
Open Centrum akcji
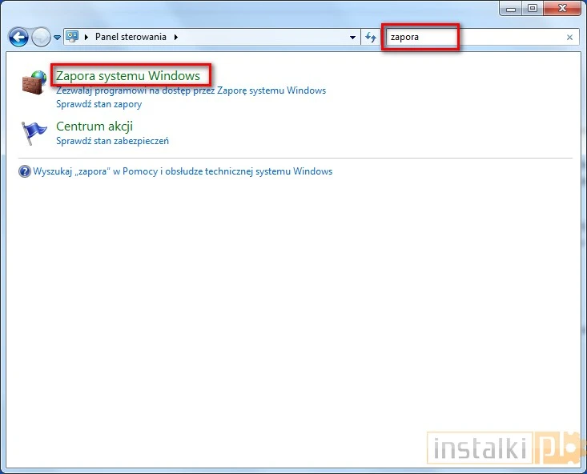click(x=94, y=127)
